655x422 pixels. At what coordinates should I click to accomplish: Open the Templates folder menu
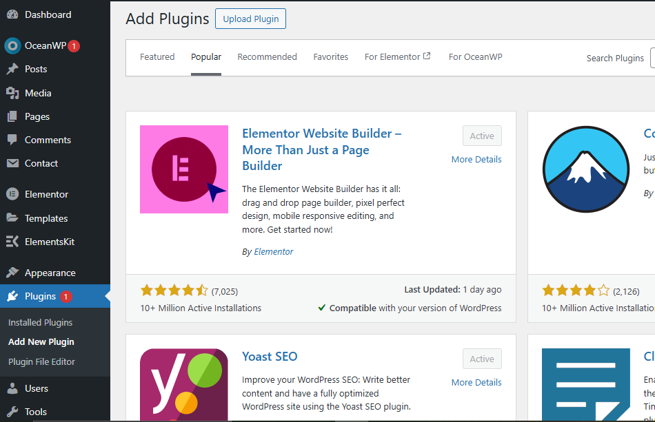tap(46, 218)
